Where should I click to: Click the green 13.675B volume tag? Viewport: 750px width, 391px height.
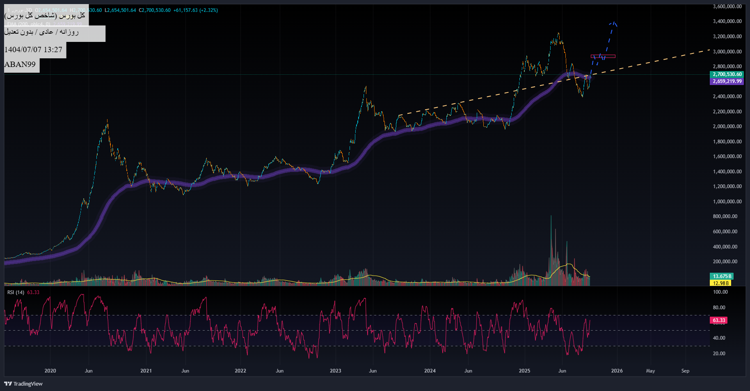[x=720, y=276]
